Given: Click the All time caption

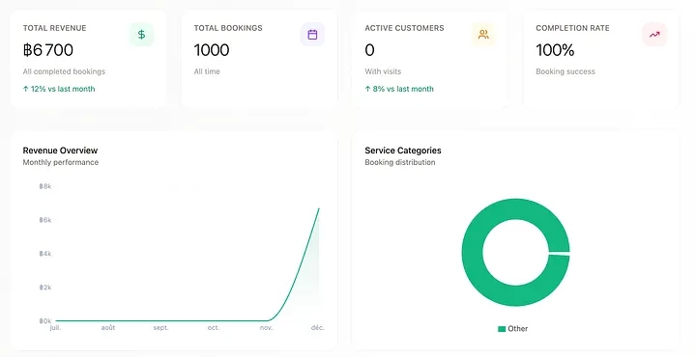Looking at the screenshot, I should pyautogui.click(x=207, y=71).
